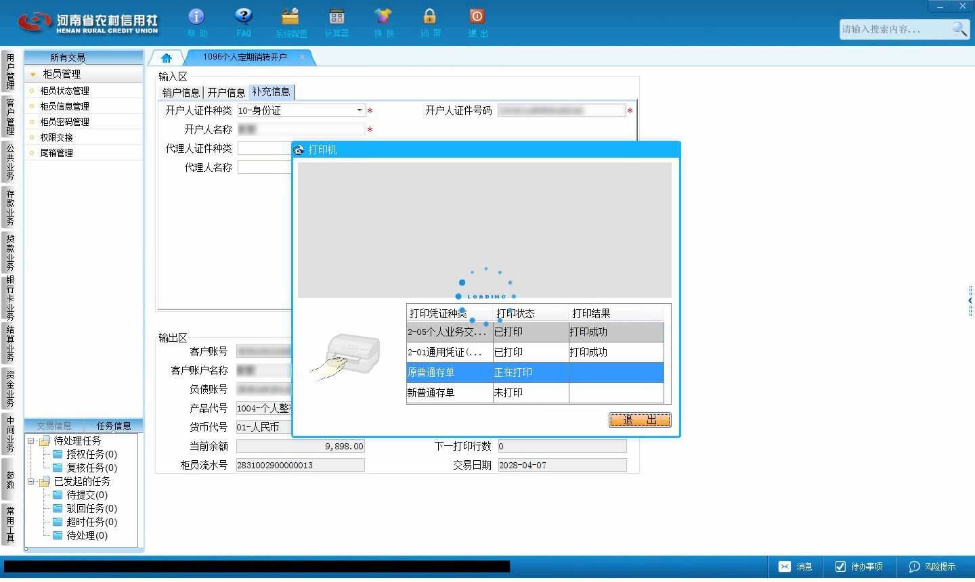Click the 当前余额 9,898.00 field

[300, 446]
